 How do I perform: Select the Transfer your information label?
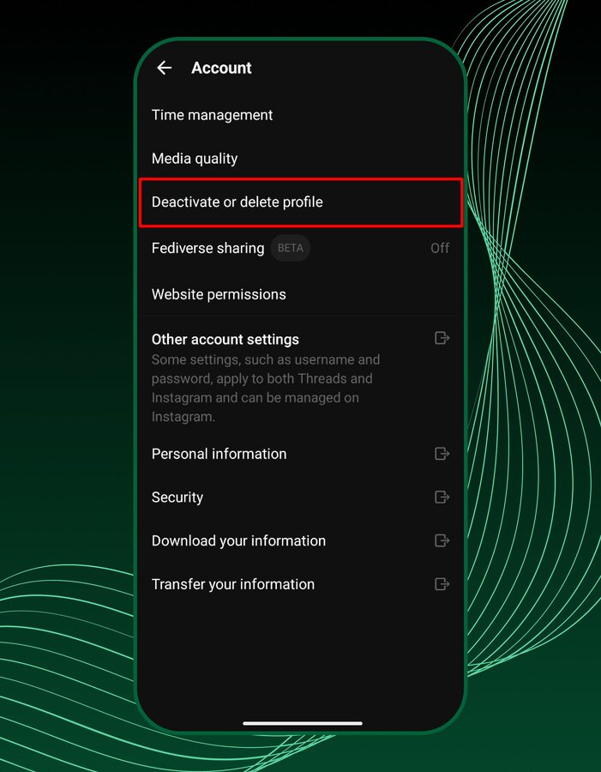point(233,584)
